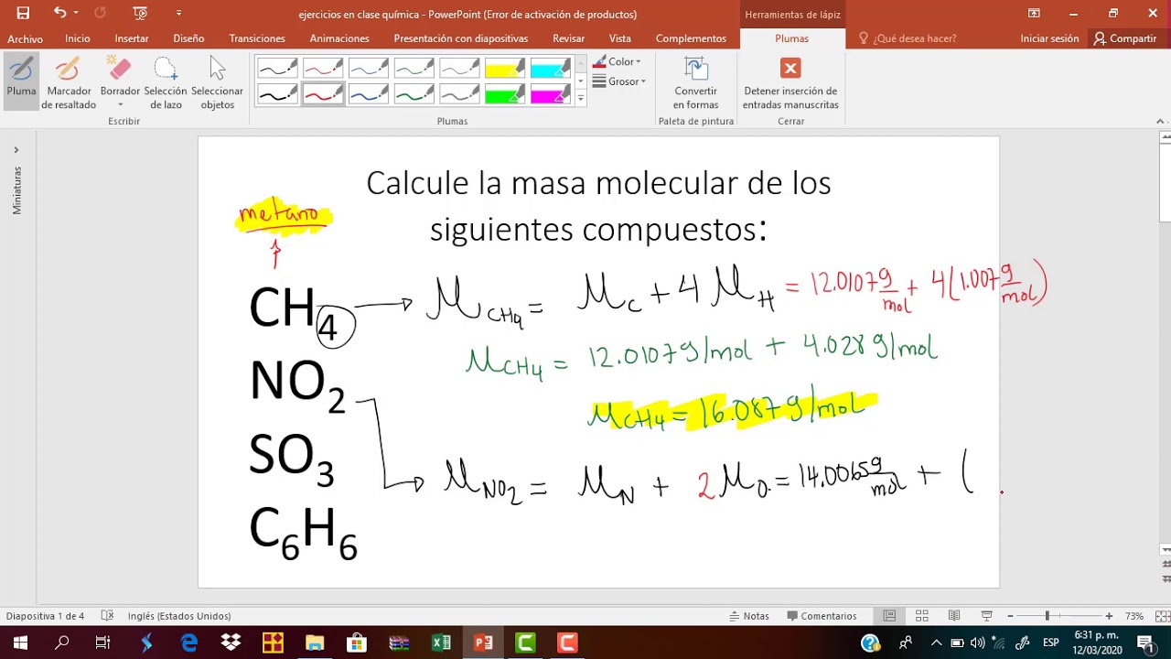Expand the Plumas gallery with More arrow
The height and width of the screenshot is (659, 1171).
[580, 98]
